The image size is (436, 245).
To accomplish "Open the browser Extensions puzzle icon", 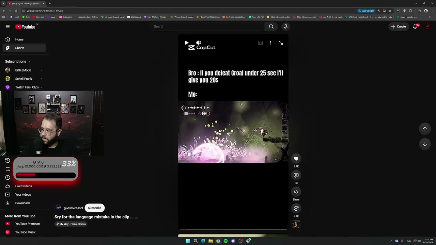I will [411, 11].
